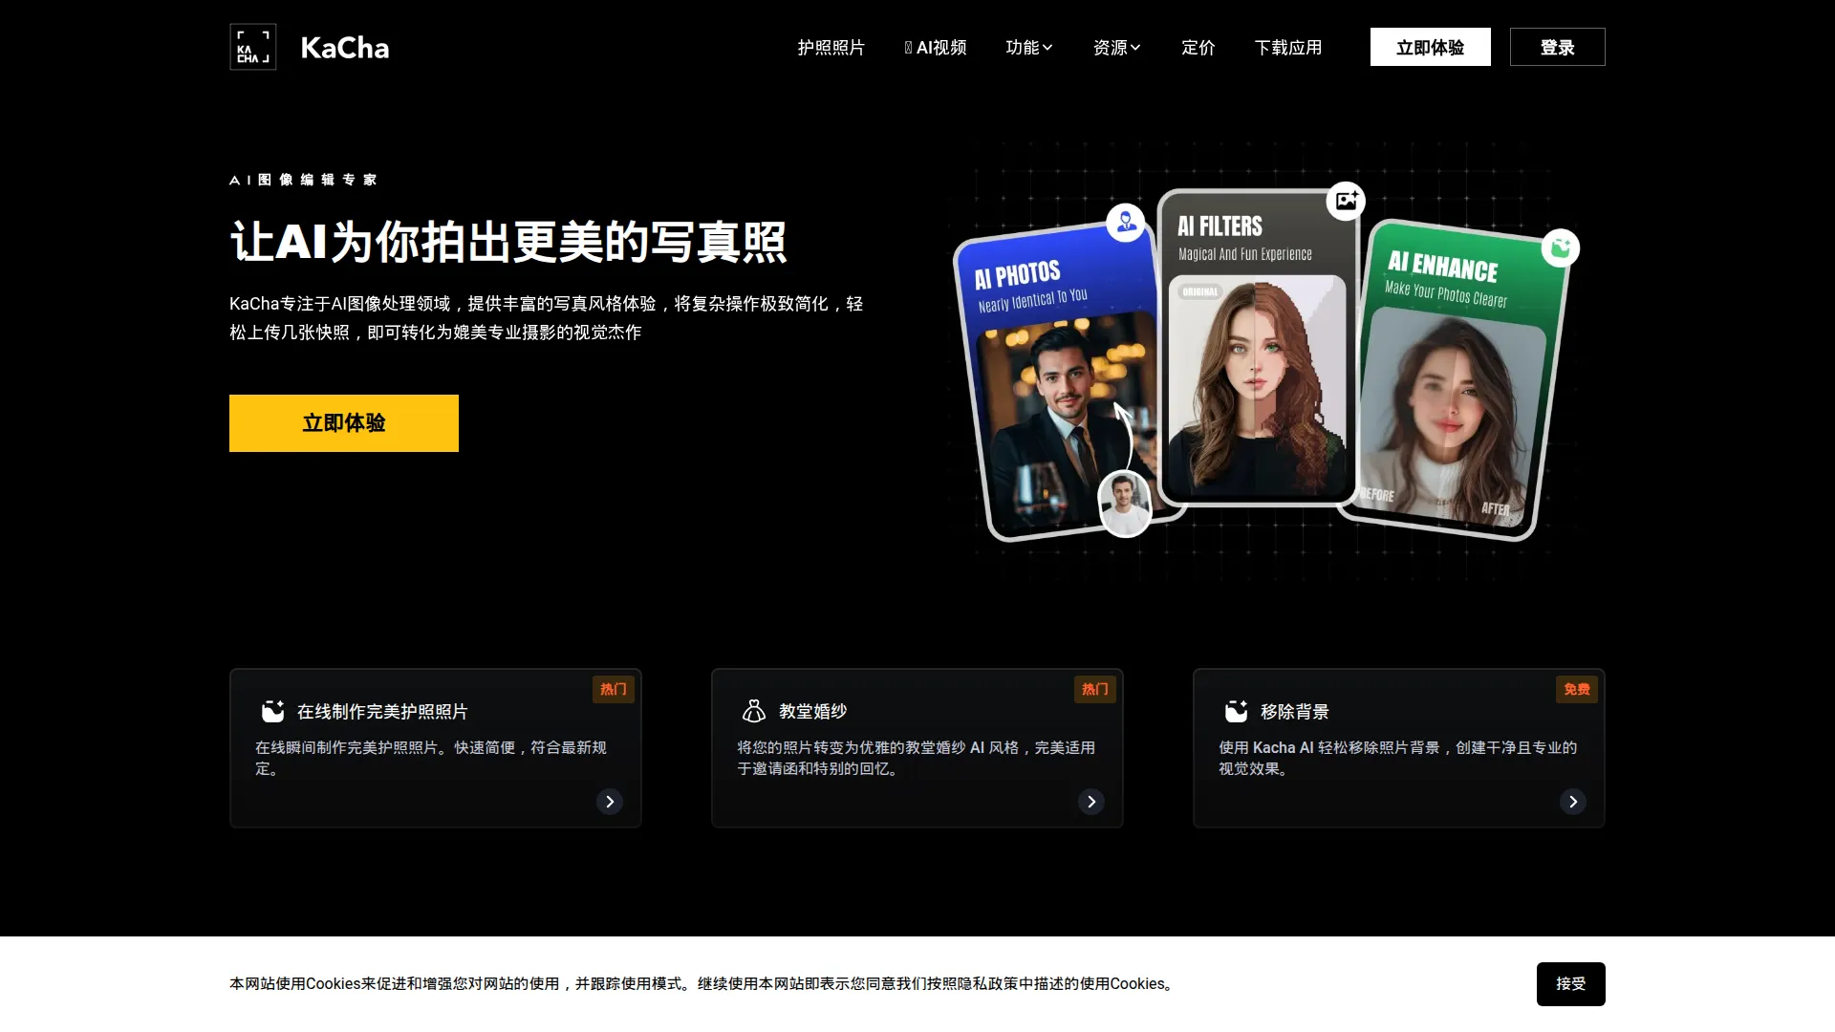This screenshot has height=1032, width=1835.
Task: Click the 热门 badge on 教堂婚纱 card
Action: 1095,689
